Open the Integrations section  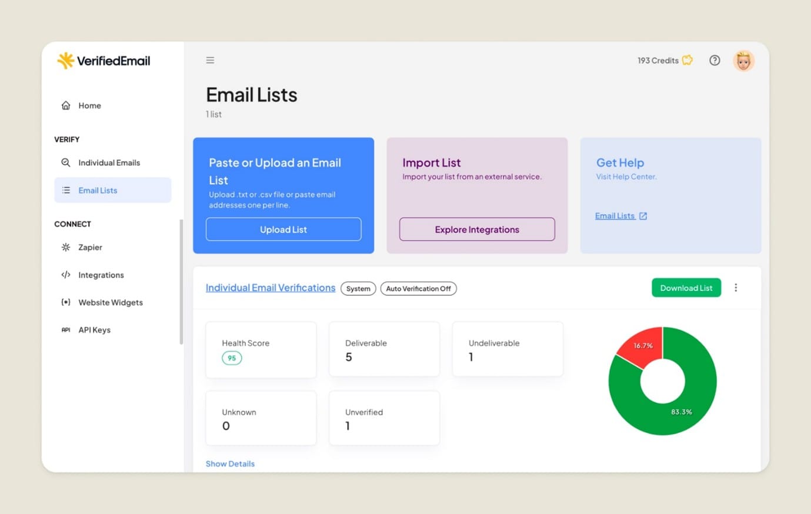coord(101,275)
